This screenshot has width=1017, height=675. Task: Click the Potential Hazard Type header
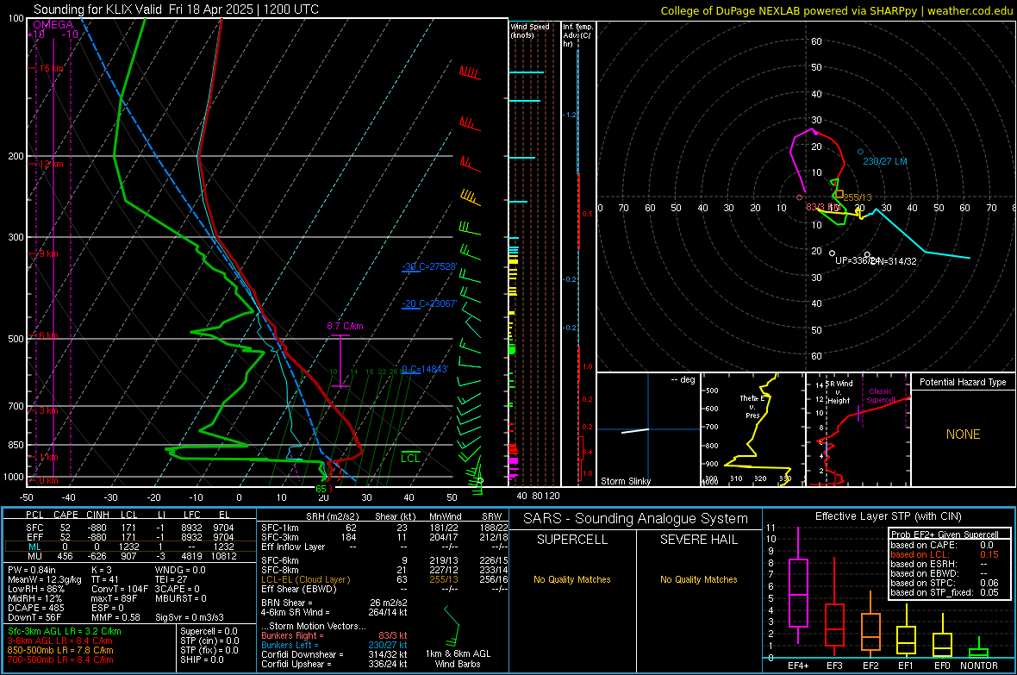click(x=963, y=382)
